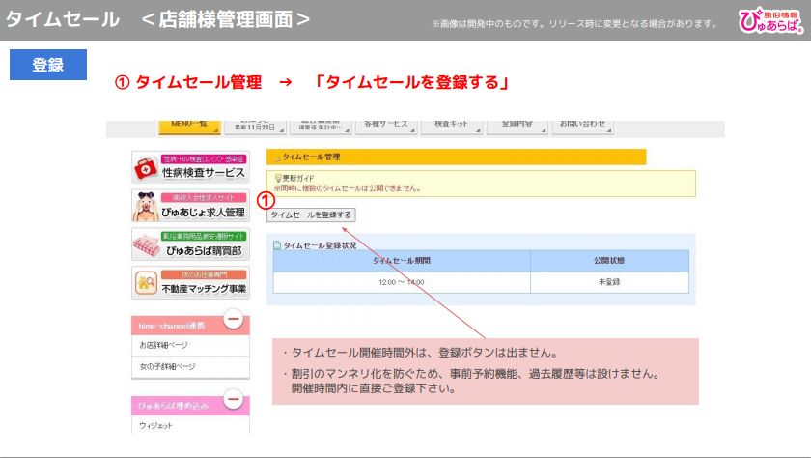Image resolution: width=811 pixels, height=458 pixels.
Task: Open the 性病検査サービス banner
Action: pos(191,167)
